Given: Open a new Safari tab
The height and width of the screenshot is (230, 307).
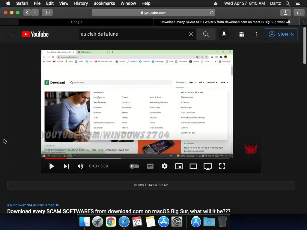Looking at the screenshot, I should click(303, 22).
